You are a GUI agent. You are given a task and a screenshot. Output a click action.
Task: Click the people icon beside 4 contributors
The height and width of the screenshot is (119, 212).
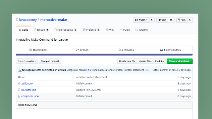[161, 50]
